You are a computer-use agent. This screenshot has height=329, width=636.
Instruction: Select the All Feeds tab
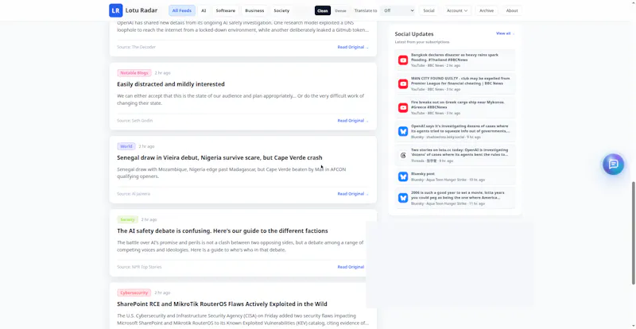182,10
